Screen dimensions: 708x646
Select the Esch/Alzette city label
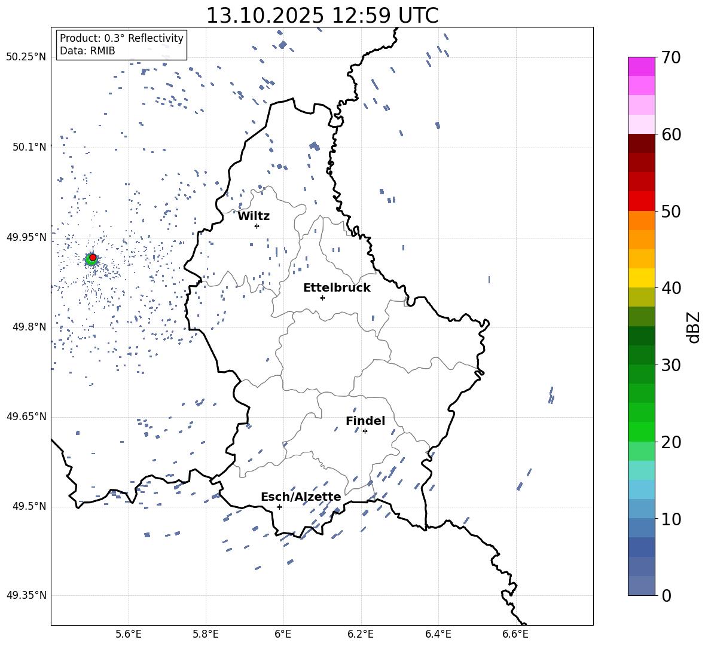tap(301, 497)
